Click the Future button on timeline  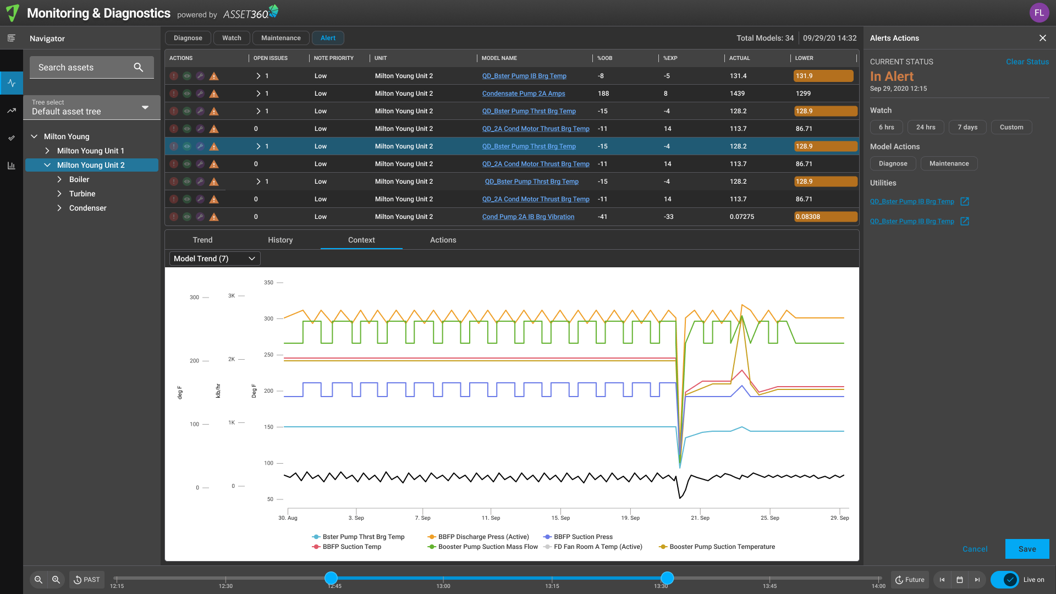coord(910,580)
